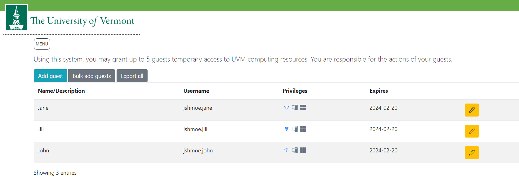
Task: Click The University of Vermont title text
Action: (x=82, y=21)
